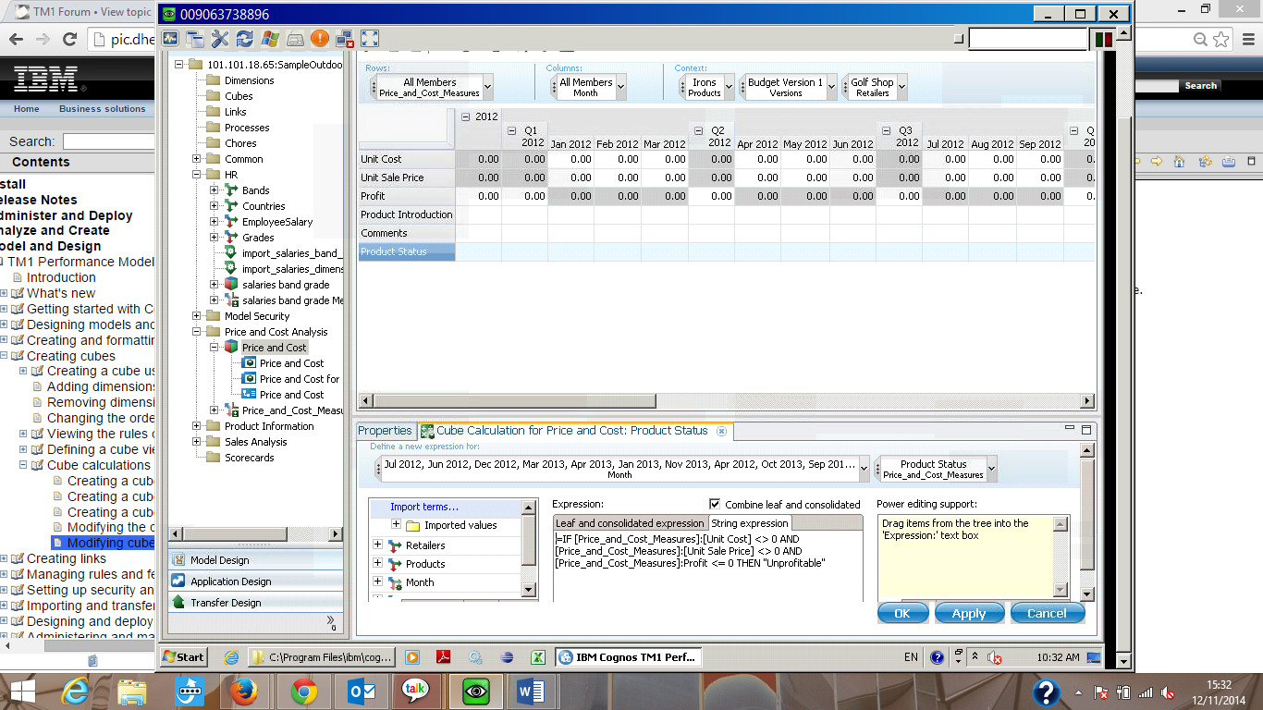Screen dimensions: 1263x710
Task: Click the orange exclamation alert icon
Action: [320, 39]
